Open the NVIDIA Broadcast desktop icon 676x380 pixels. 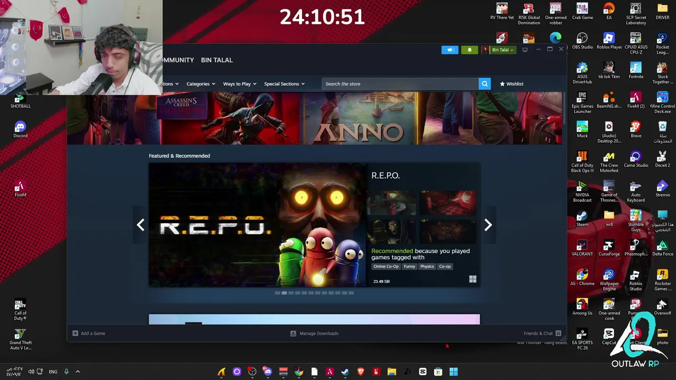[582, 192]
